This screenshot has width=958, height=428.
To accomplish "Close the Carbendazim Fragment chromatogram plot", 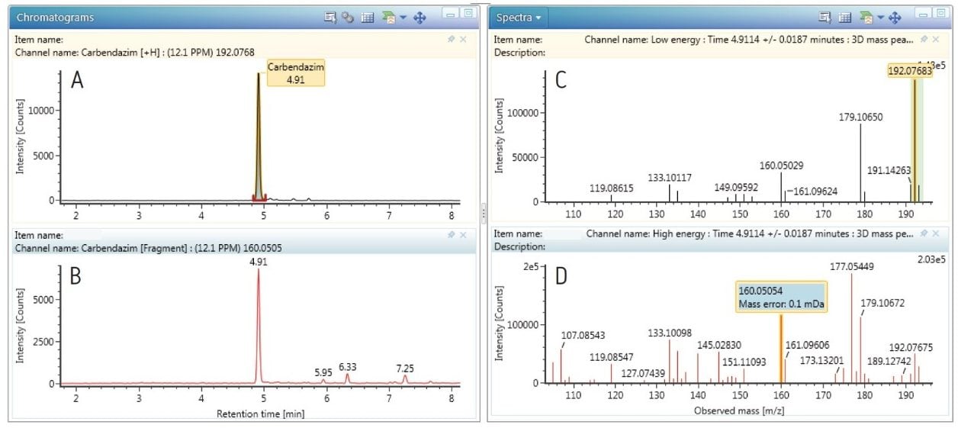I will 463,235.
